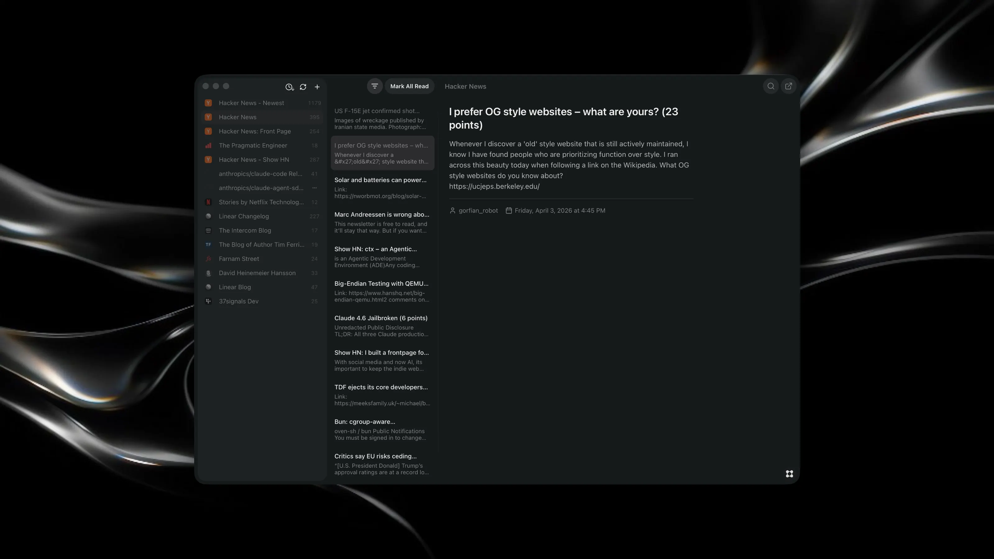
Task: Open the article filter options icon
Action: pyautogui.click(x=375, y=86)
